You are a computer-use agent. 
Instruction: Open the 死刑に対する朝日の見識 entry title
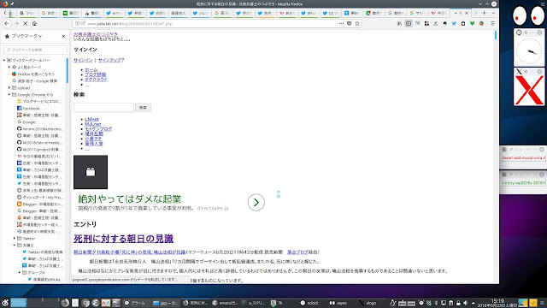(123, 239)
